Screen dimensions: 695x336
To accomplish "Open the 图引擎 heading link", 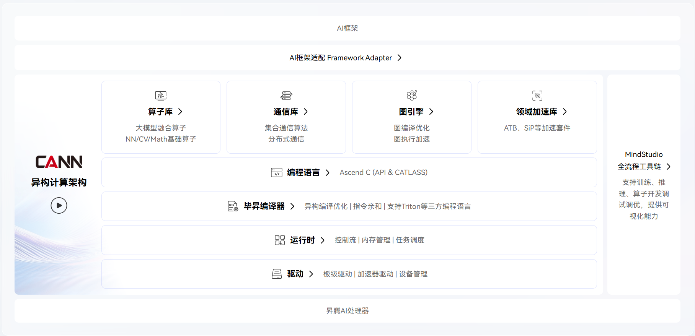I will (x=411, y=112).
